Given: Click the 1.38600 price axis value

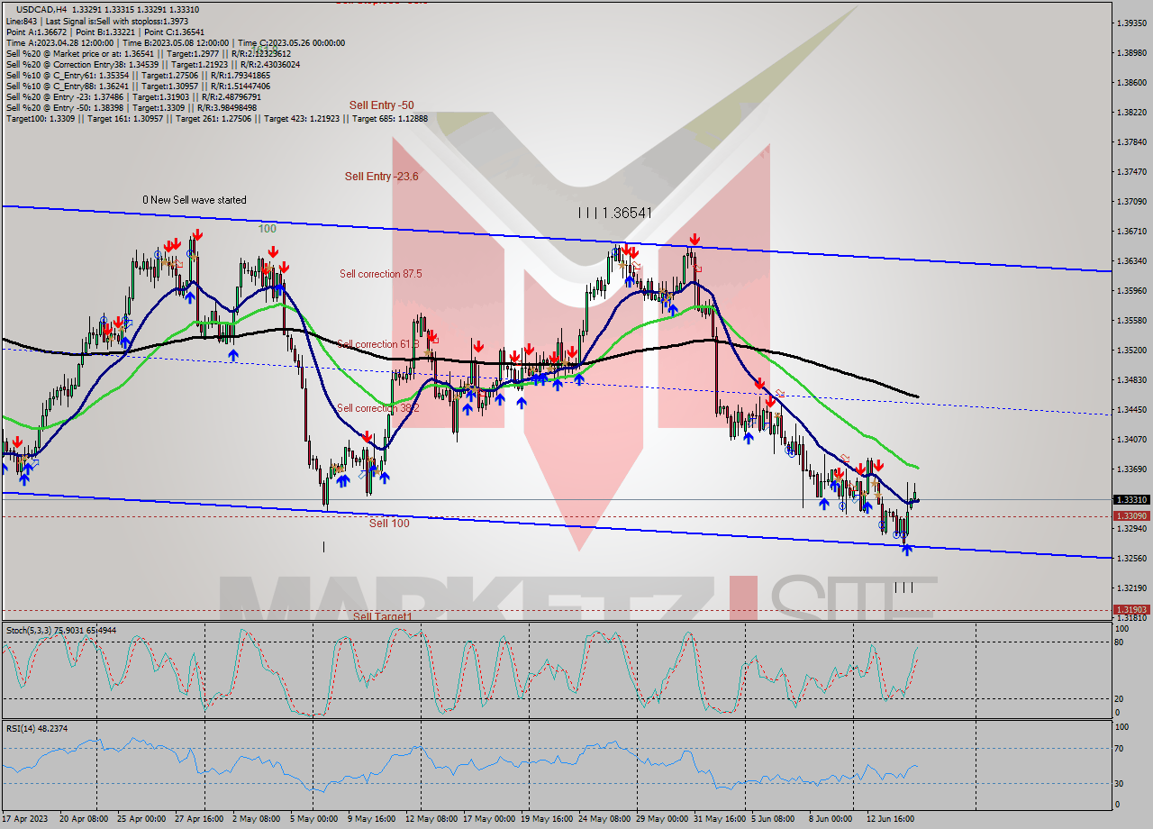Looking at the screenshot, I should pos(1130,82).
